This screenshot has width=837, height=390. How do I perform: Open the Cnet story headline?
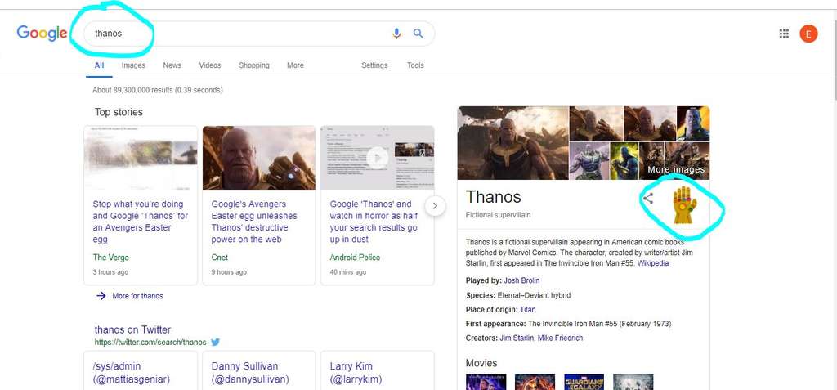point(255,222)
